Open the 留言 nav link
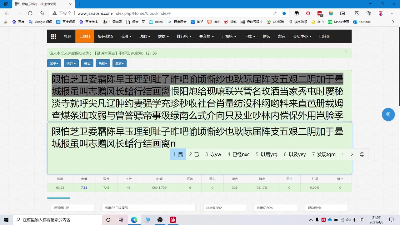The image size is (400, 225). tap(282, 36)
